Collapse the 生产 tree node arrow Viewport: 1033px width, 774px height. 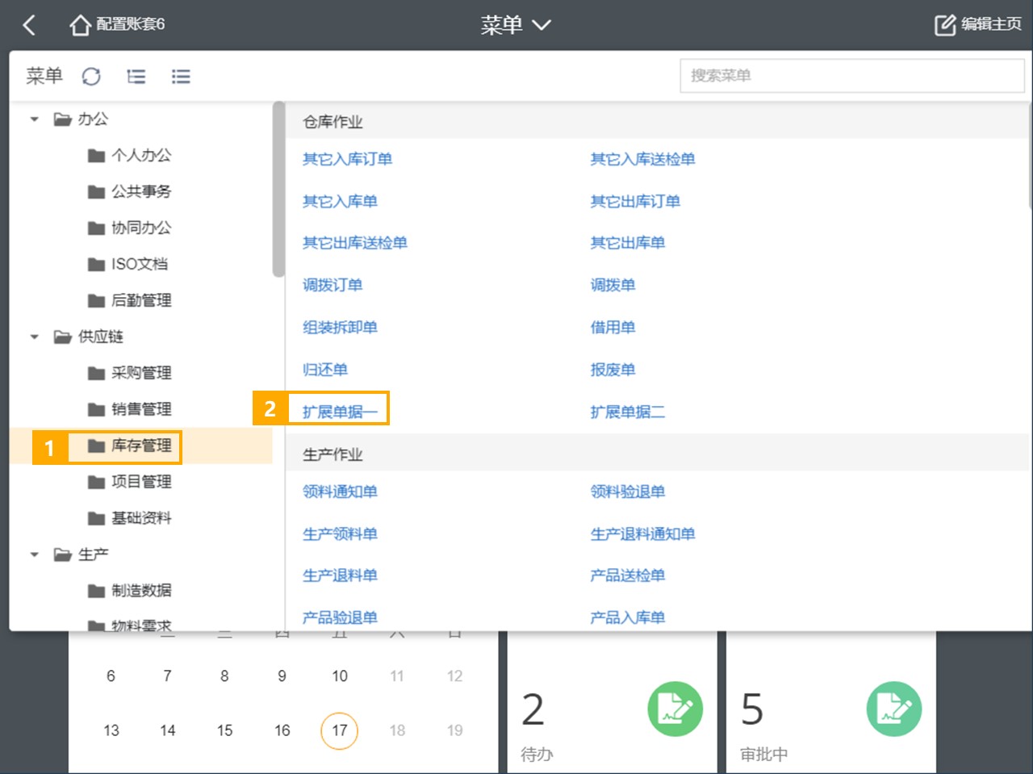34,555
